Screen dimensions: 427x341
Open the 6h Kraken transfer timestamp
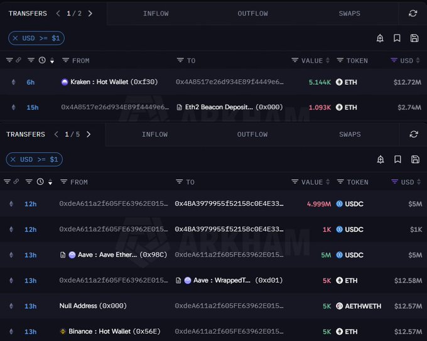coord(31,82)
